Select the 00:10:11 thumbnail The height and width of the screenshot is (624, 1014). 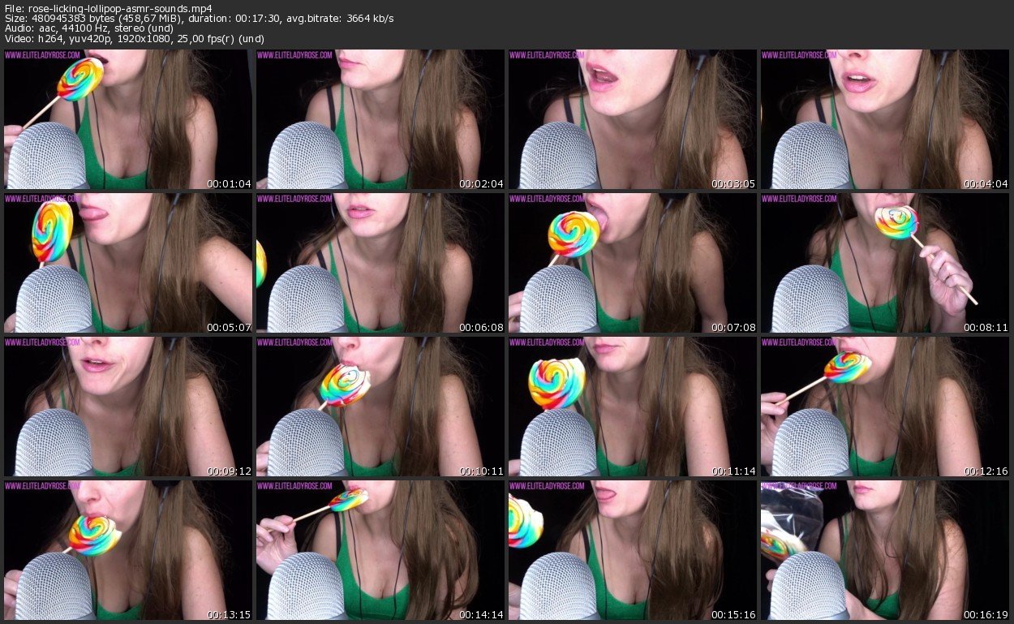click(x=380, y=407)
